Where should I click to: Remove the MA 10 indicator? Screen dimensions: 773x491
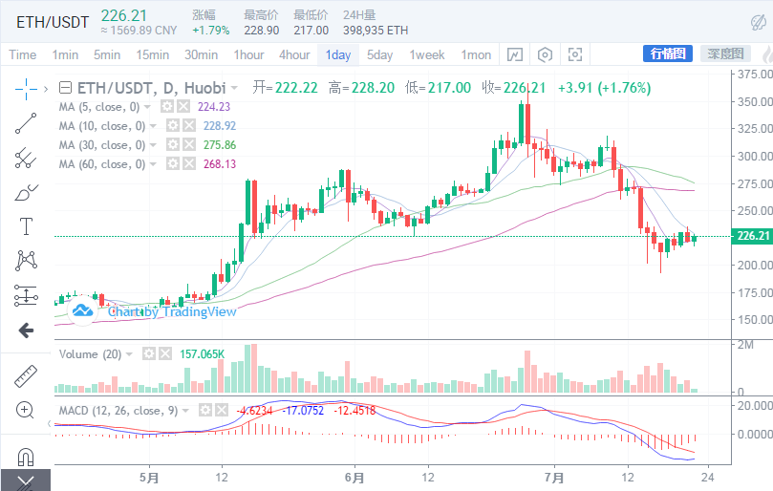[189, 126]
